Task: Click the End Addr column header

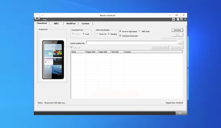Action: pyautogui.click(x=117, y=52)
